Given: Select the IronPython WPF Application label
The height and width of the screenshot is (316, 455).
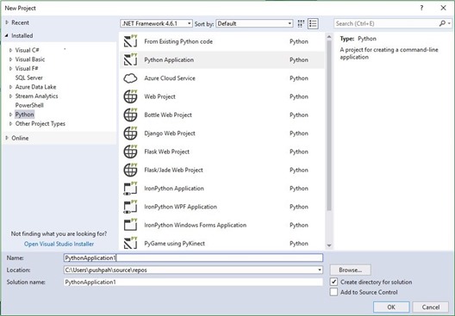Looking at the screenshot, I should [180, 207].
